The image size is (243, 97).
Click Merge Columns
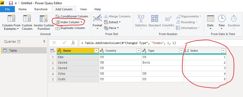point(117,16)
